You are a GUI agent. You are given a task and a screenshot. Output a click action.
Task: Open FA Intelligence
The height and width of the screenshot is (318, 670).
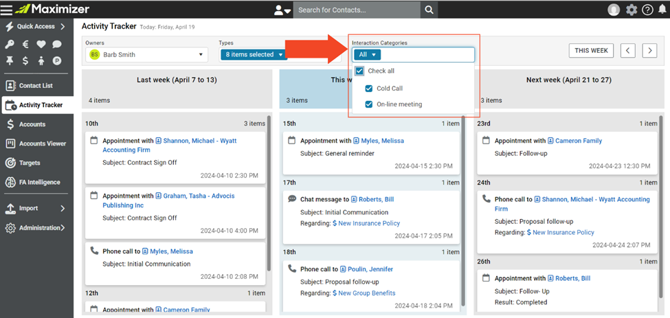coord(37,182)
